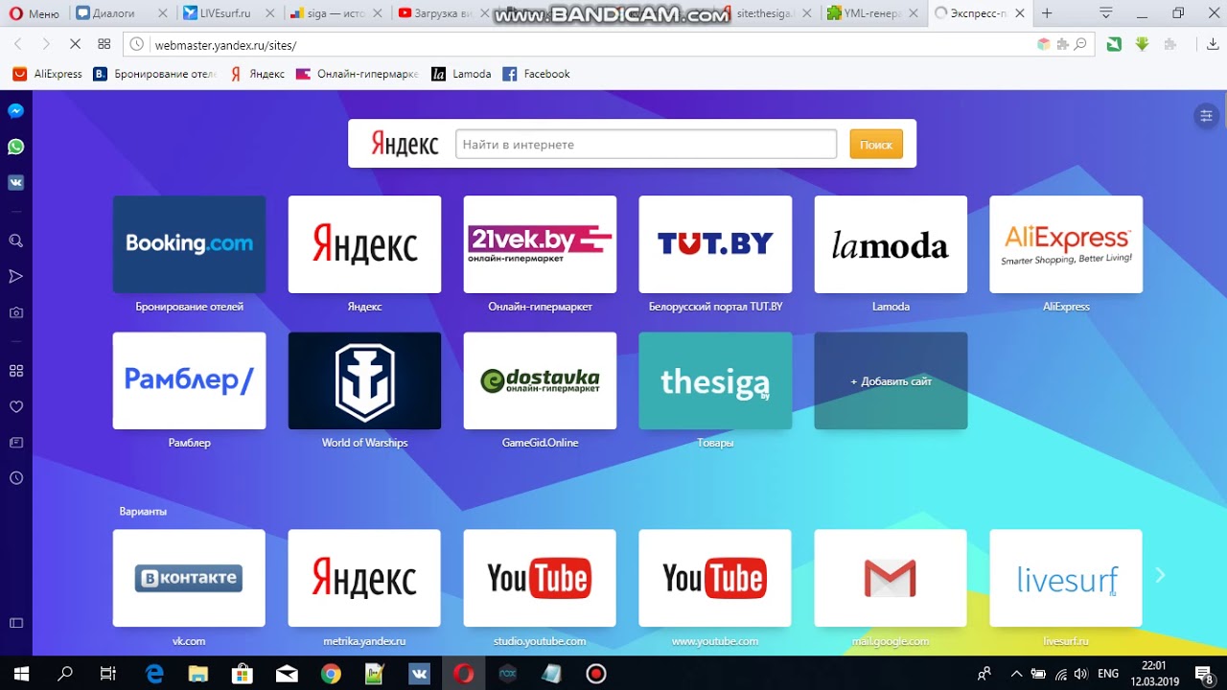Click the browser Back arrow

click(x=18, y=44)
